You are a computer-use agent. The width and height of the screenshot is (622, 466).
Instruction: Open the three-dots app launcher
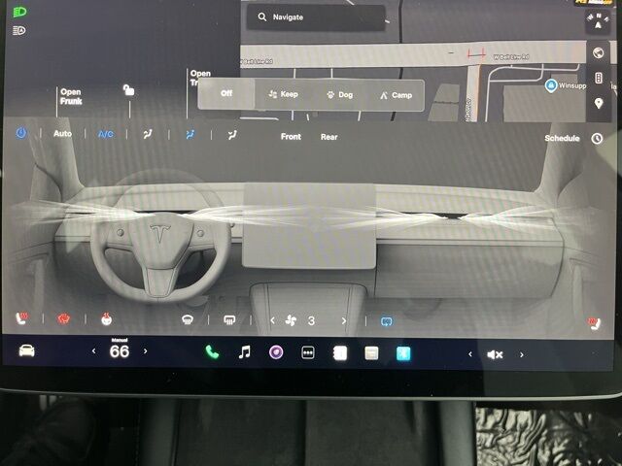(x=308, y=352)
